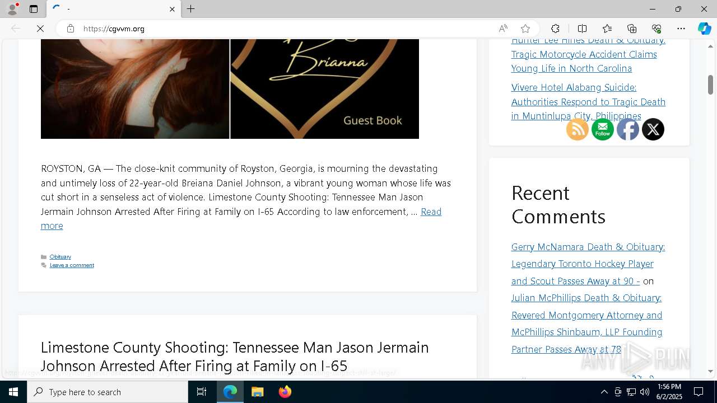This screenshot has width=717, height=403.
Task: Launch Firefox from taskbar
Action: (285, 392)
